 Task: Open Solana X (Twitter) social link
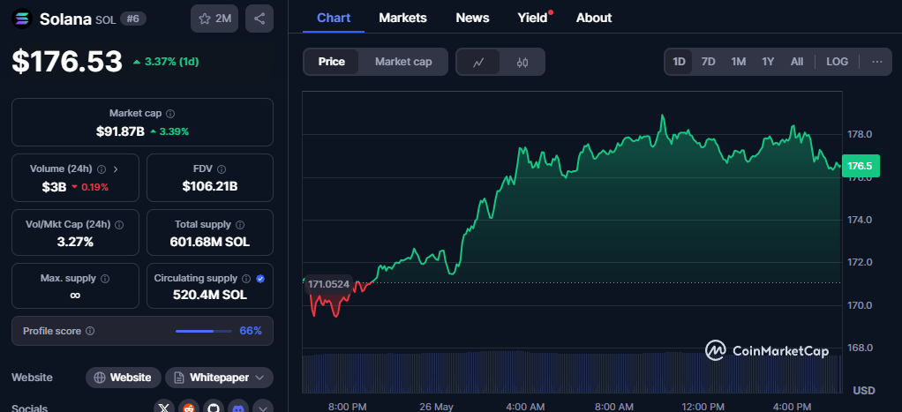pos(164,406)
